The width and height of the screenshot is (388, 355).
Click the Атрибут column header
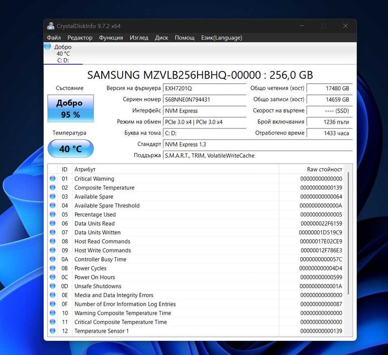tap(175, 169)
